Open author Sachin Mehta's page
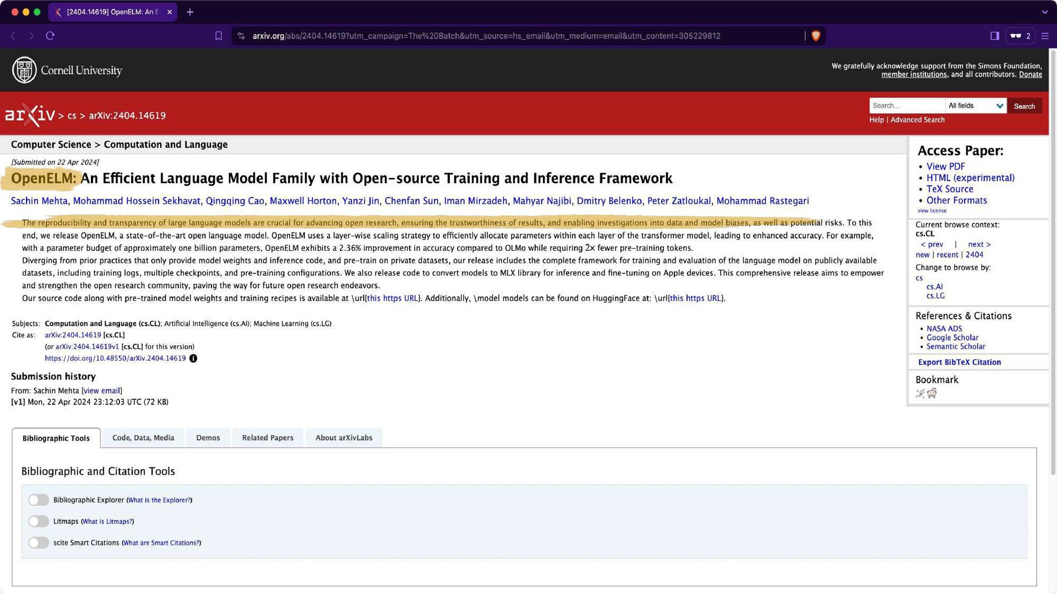The width and height of the screenshot is (1057, 594). click(39, 201)
